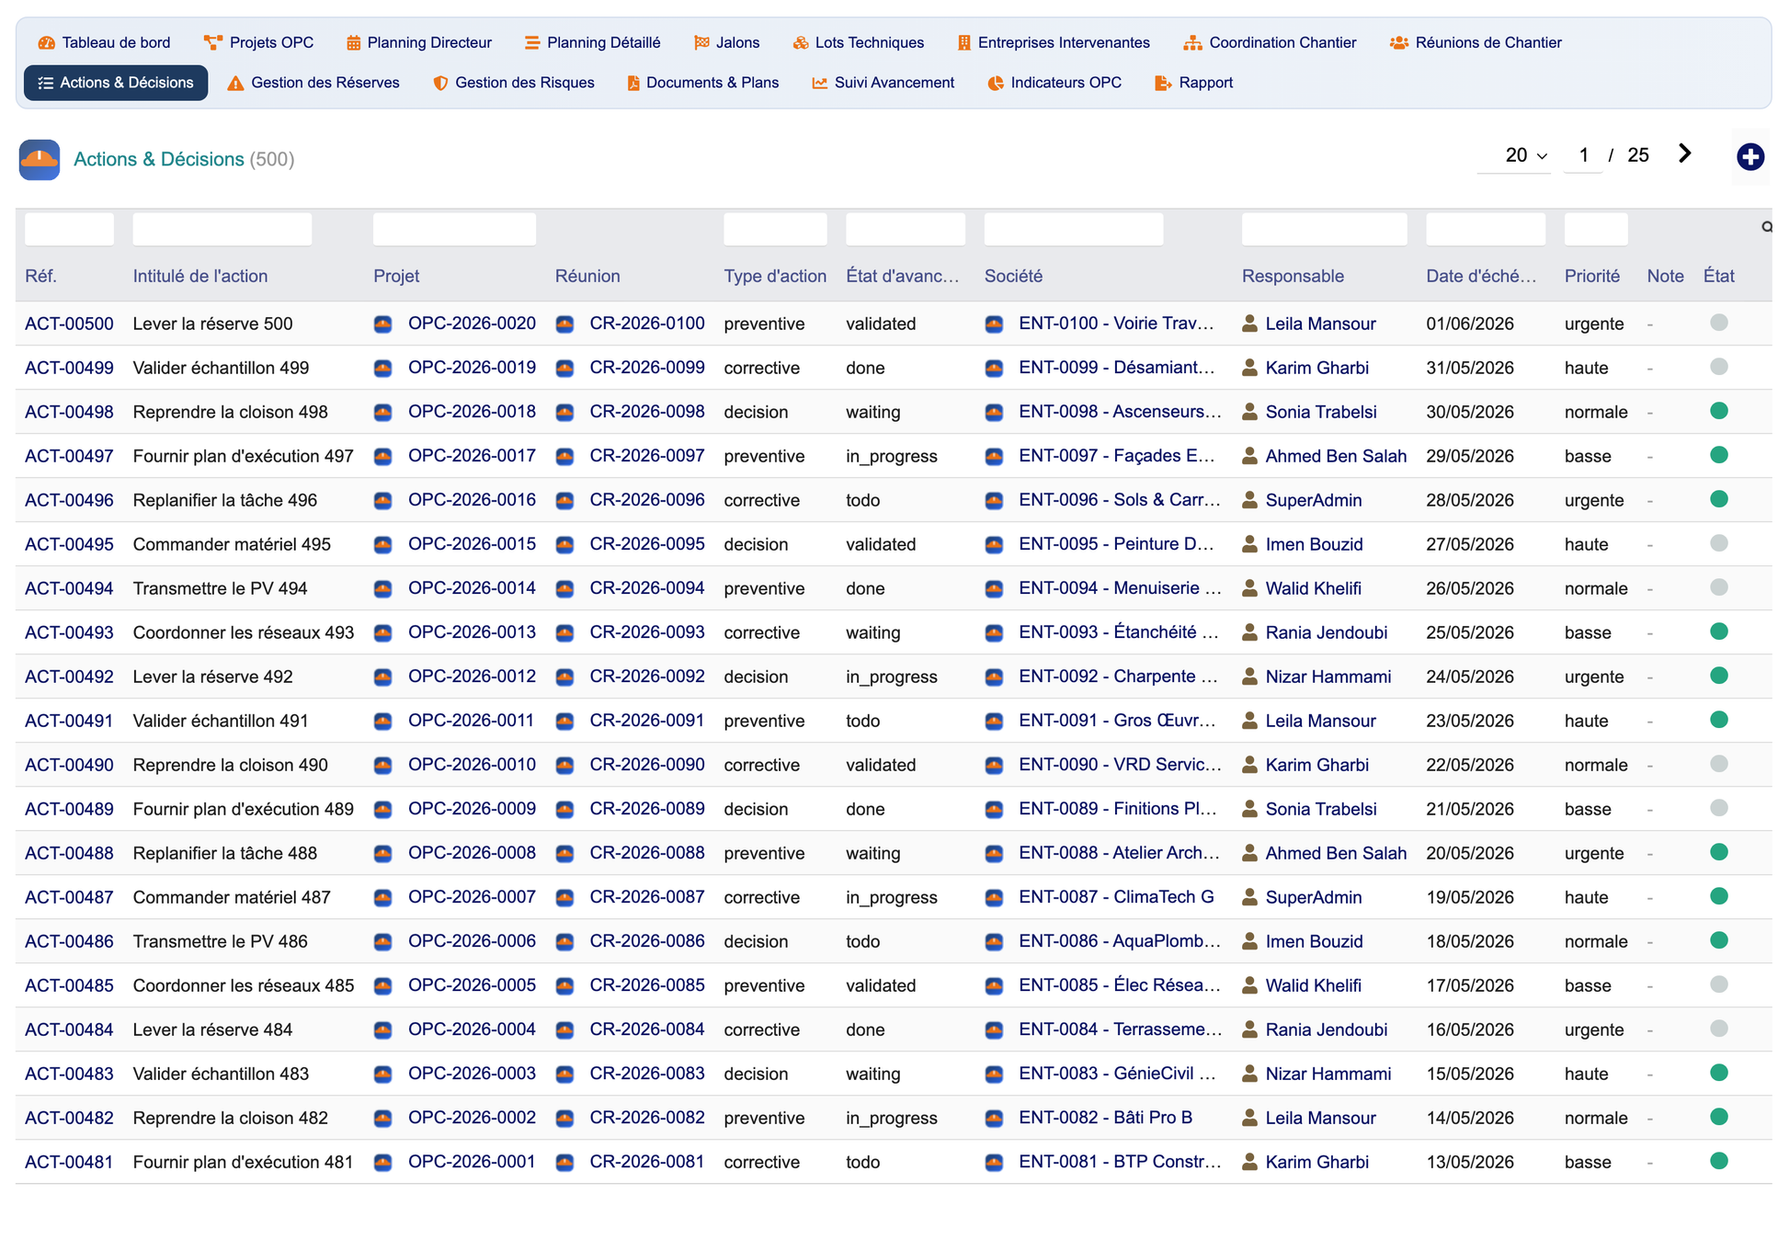This screenshot has height=1251, width=1789.
Task: Click the Société filter input
Action: [x=1074, y=229]
